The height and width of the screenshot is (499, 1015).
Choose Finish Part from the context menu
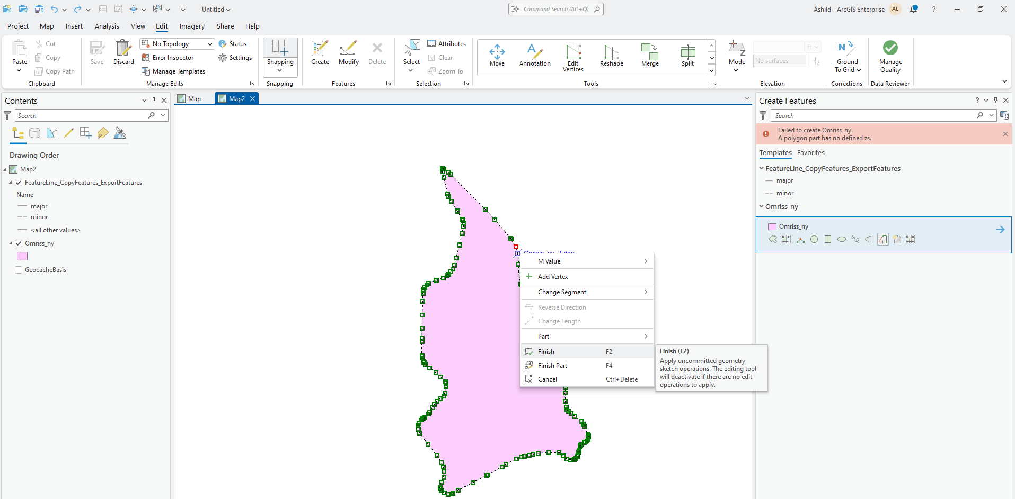(x=552, y=365)
